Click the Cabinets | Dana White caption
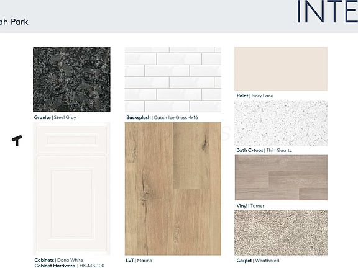Screen dimensions: 358x268 coord(58,260)
